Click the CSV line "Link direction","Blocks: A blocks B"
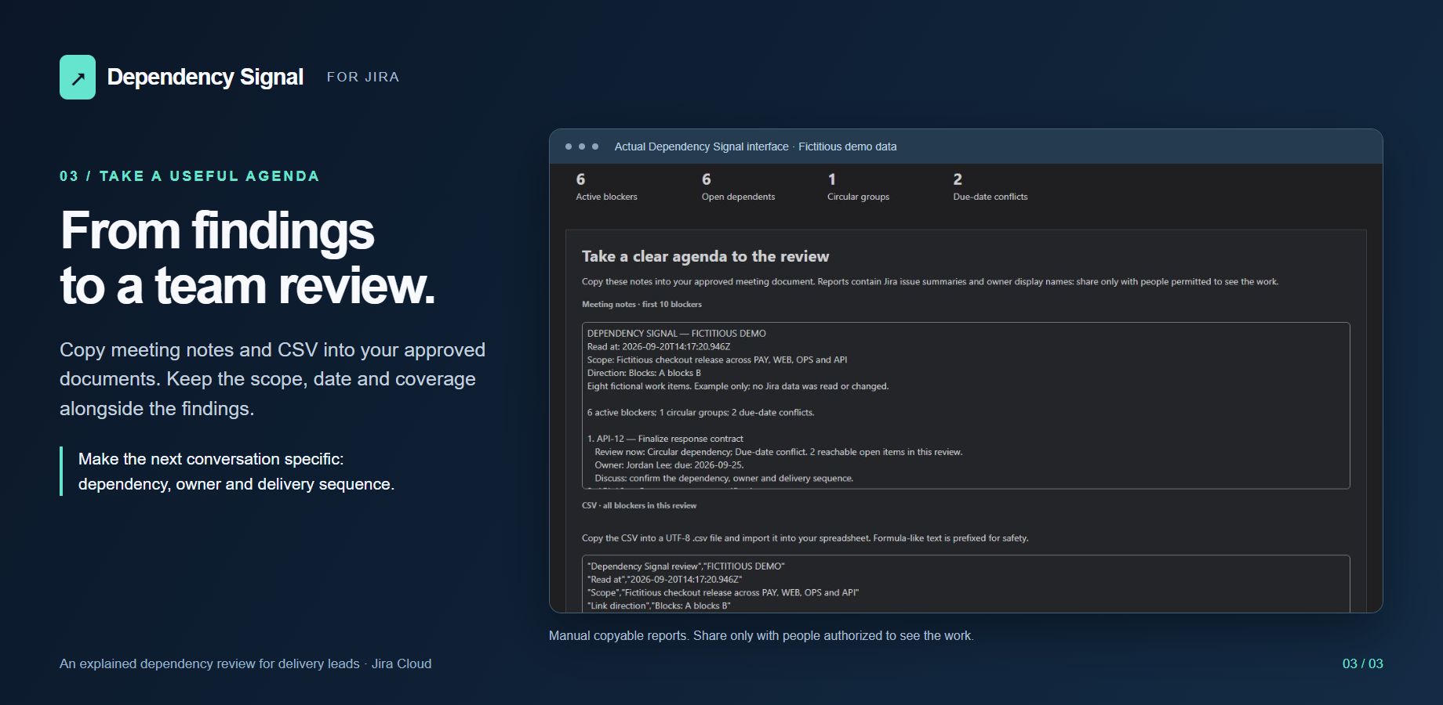1443x705 pixels. tap(659, 606)
